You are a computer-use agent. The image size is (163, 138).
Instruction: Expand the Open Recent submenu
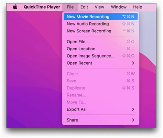(101, 63)
